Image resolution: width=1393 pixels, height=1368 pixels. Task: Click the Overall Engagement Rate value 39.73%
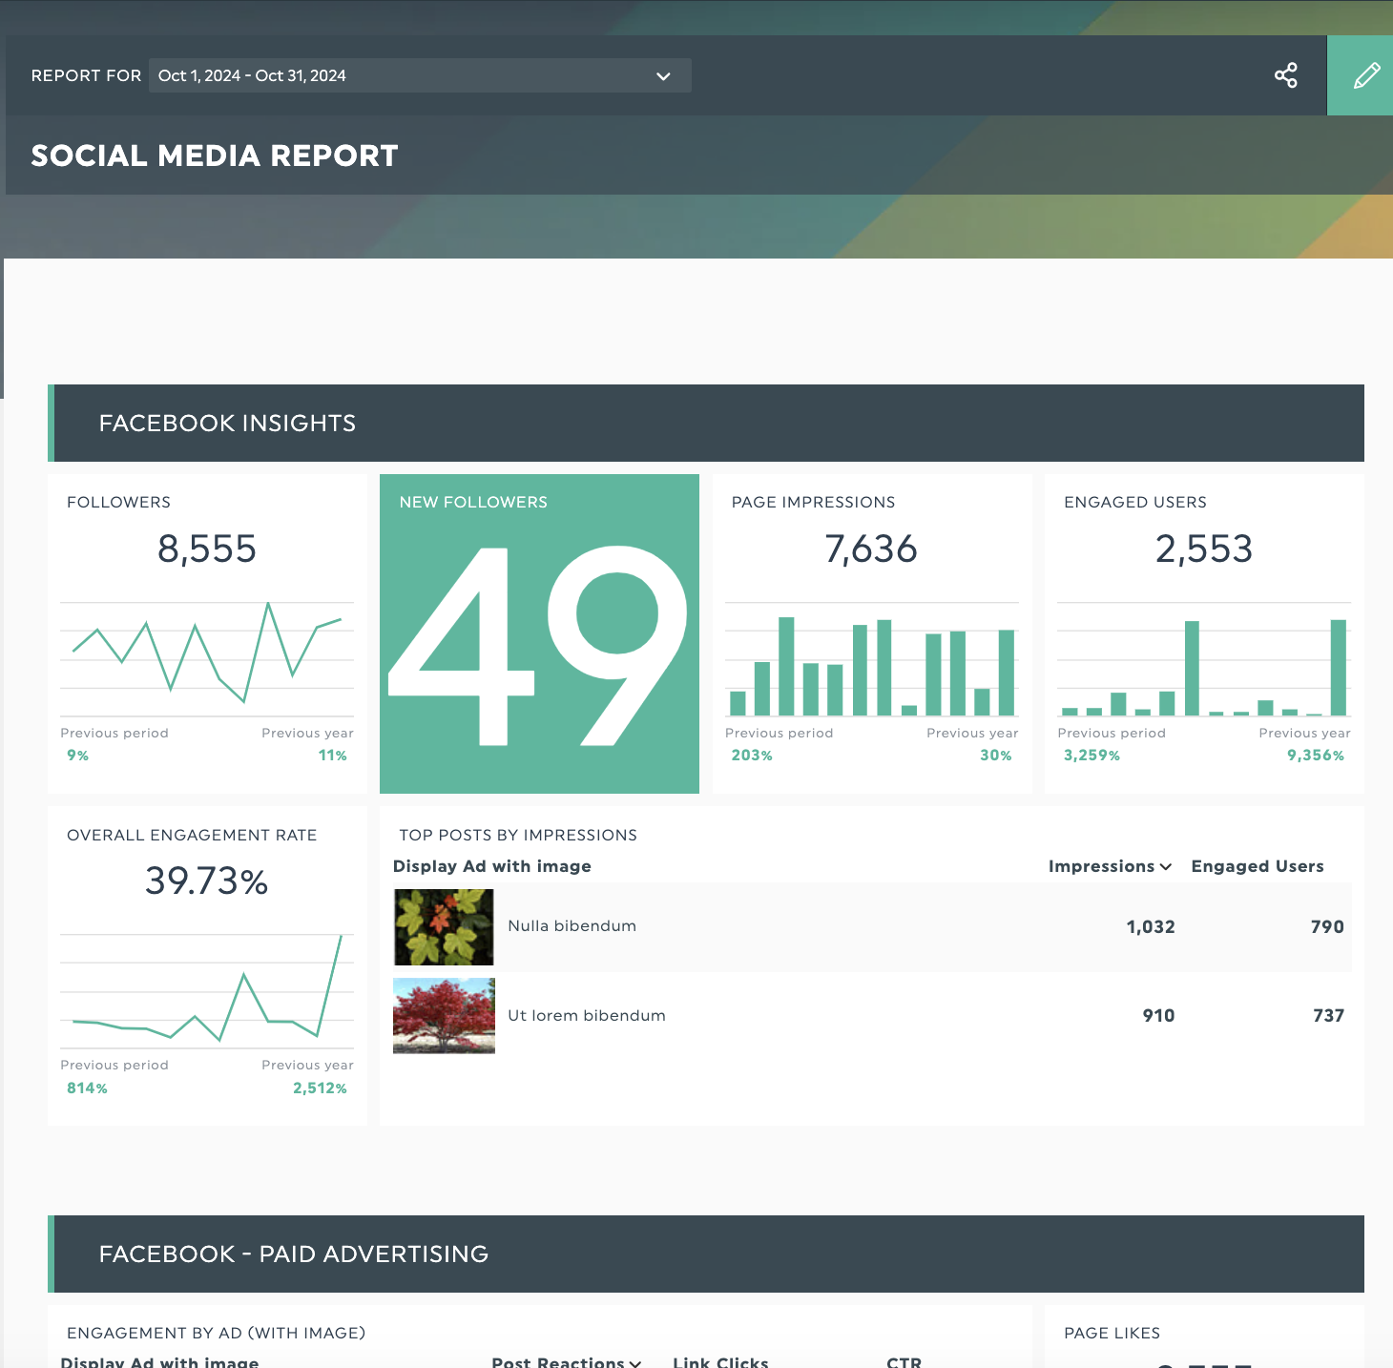(207, 881)
